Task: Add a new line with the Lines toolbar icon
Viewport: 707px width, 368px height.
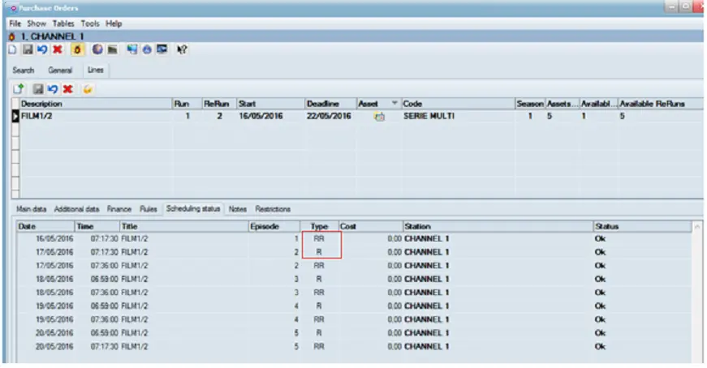Action: [17, 88]
